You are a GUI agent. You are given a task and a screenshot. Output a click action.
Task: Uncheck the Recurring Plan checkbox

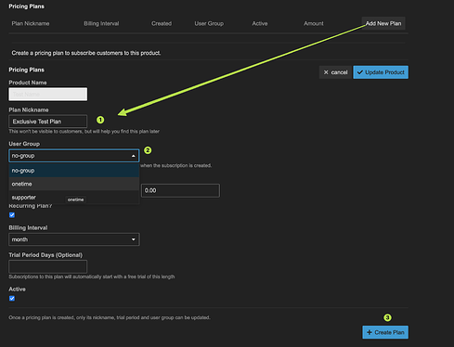(12, 215)
